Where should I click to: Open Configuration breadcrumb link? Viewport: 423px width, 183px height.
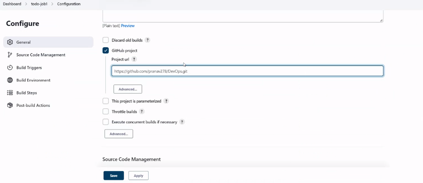point(69,4)
